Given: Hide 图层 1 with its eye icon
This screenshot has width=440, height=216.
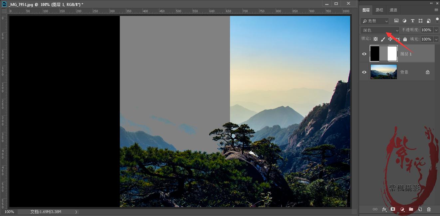Looking at the screenshot, I should pos(364,54).
